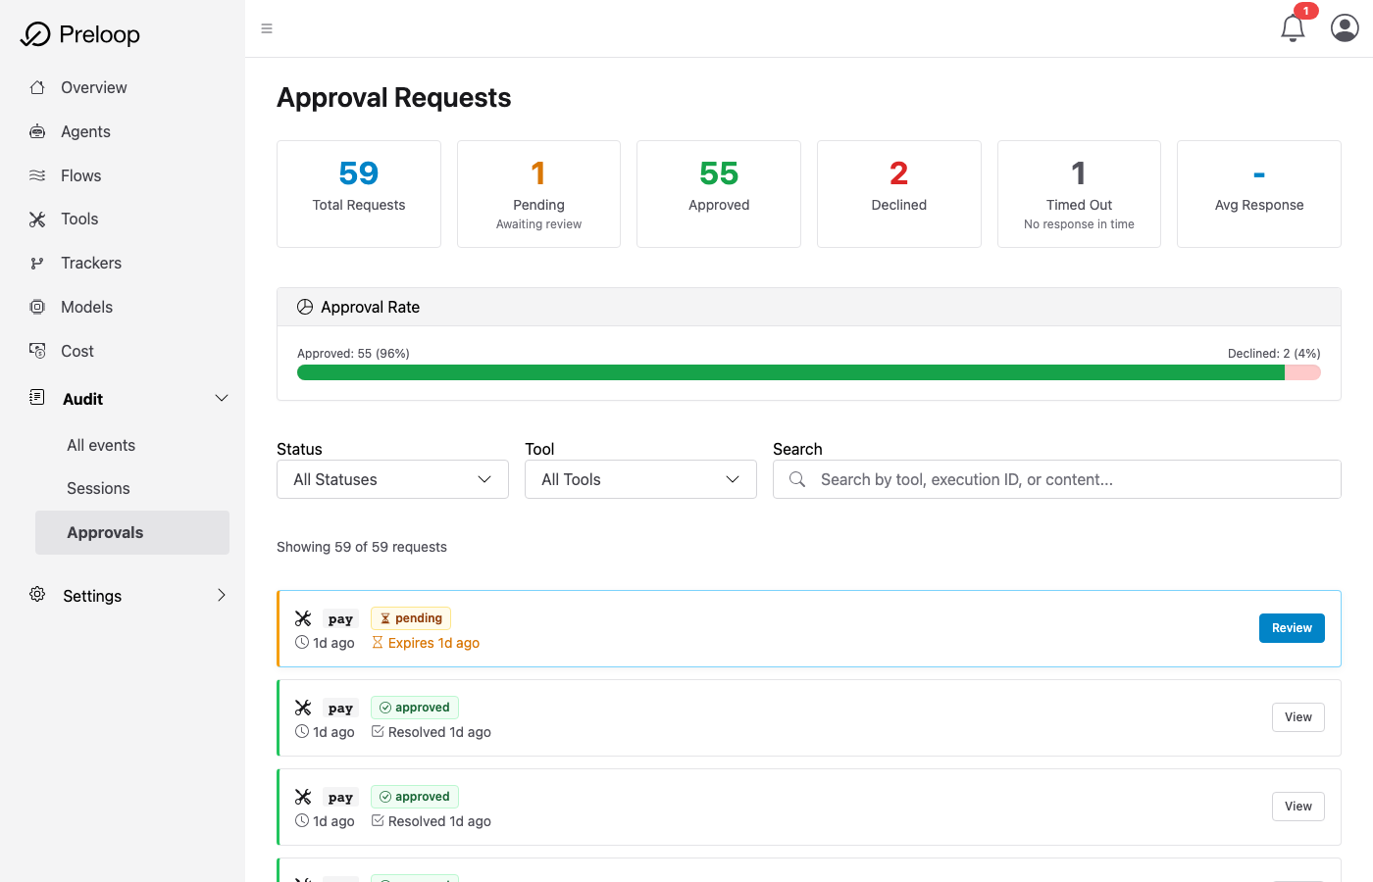
Task: Click the Approval Rate pie chart icon
Action: 305,307
